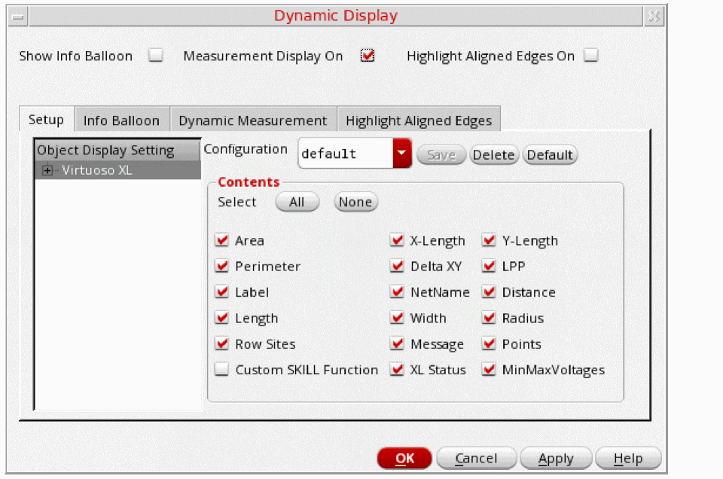The image size is (723, 479).
Task: Open the Dynamic Measurement tab
Action: click(252, 121)
